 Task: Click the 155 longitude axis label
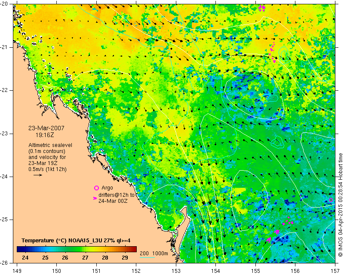tap(255, 271)
